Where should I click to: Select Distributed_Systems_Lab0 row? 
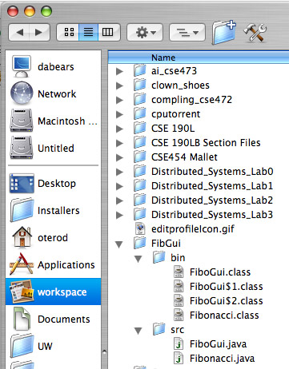tap(199, 172)
